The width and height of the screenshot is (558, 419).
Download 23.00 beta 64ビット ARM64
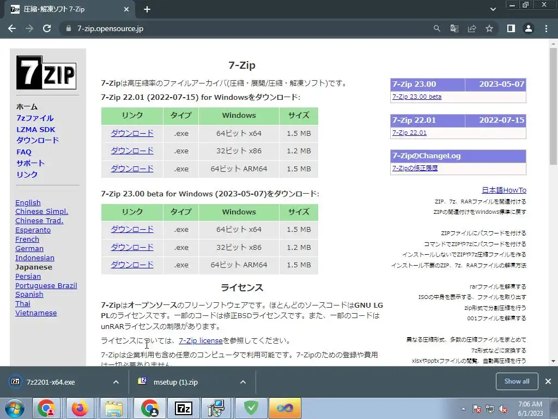click(132, 265)
